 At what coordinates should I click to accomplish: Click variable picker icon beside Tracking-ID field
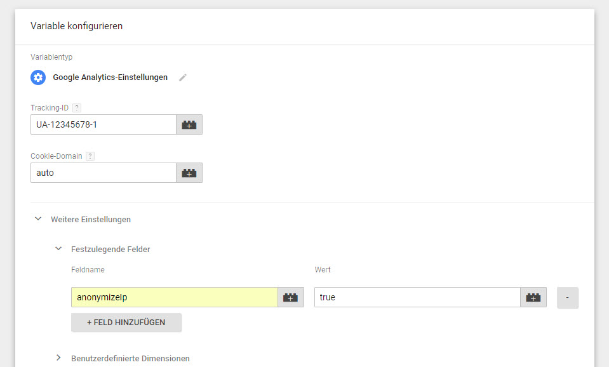pyautogui.click(x=189, y=125)
